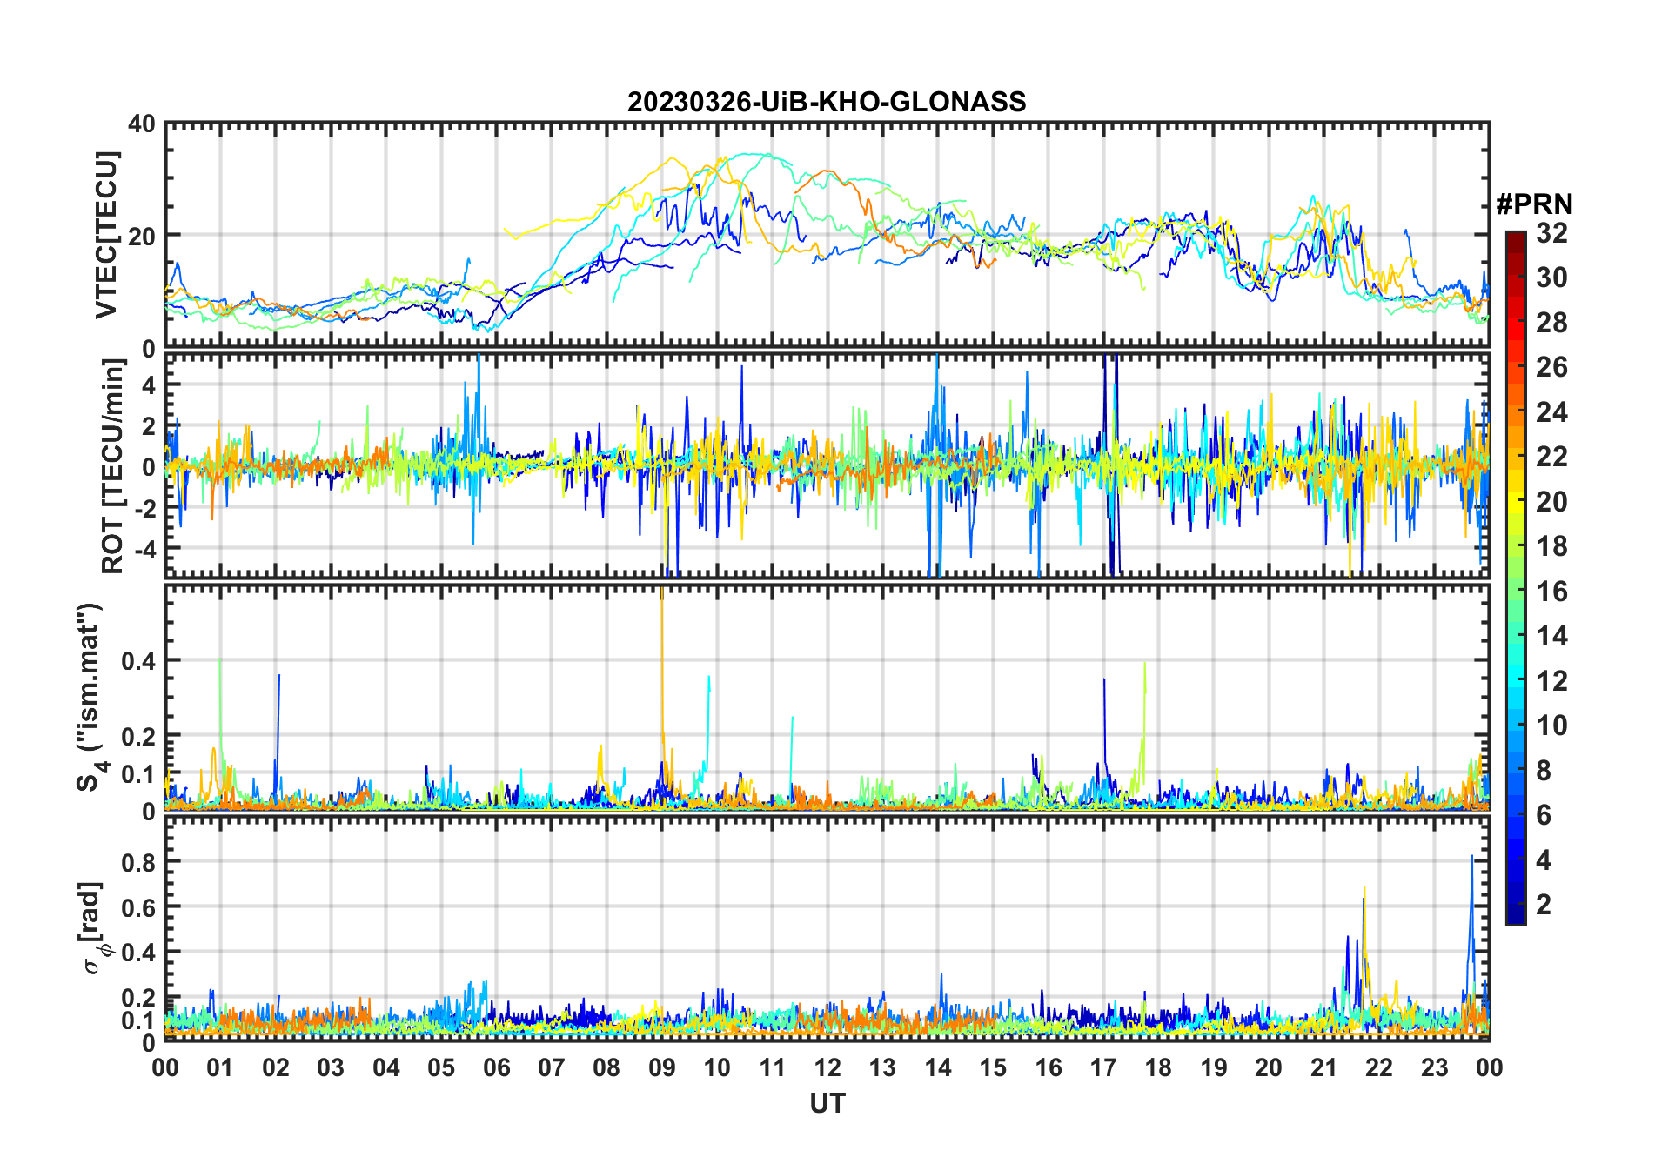Image resolution: width=1655 pixels, height=1157 pixels.
Task: Select the ROT [TECU/min] y-axis label
Action: tap(113, 466)
